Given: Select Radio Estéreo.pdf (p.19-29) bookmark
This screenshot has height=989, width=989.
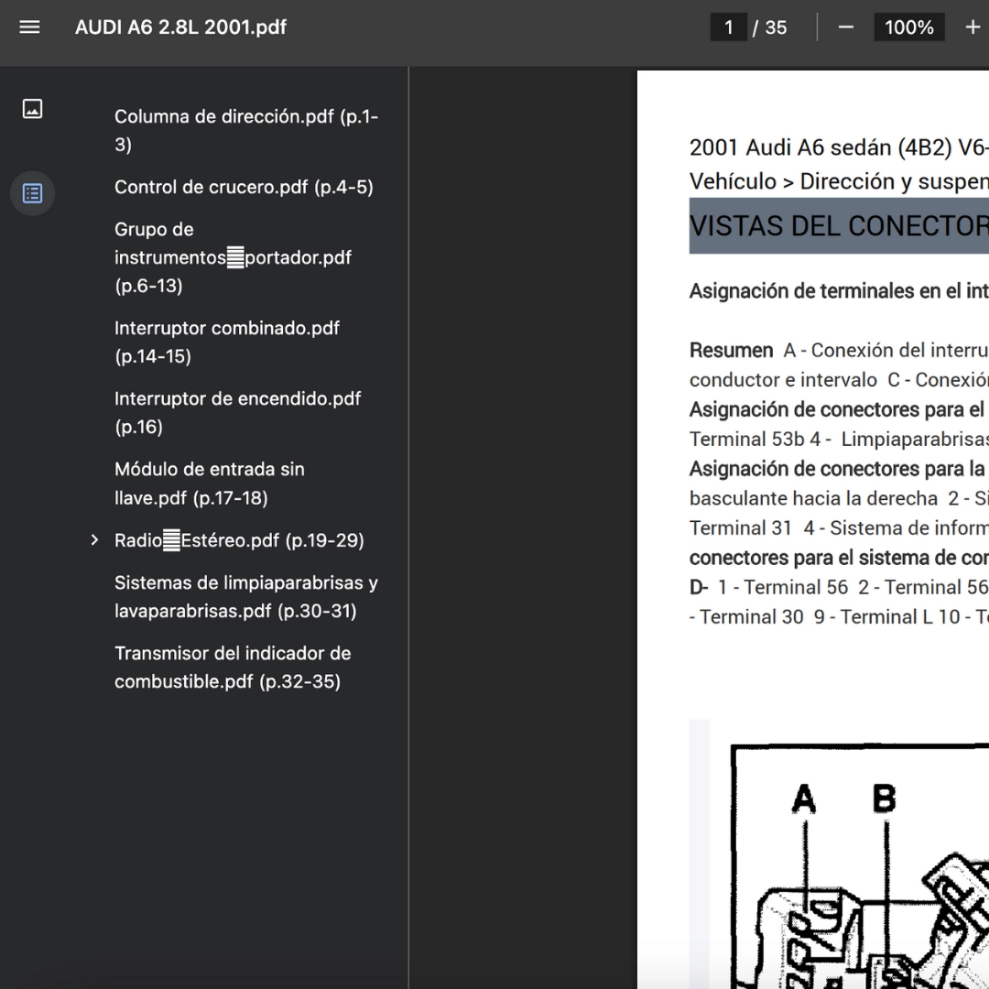Looking at the screenshot, I should point(239,540).
